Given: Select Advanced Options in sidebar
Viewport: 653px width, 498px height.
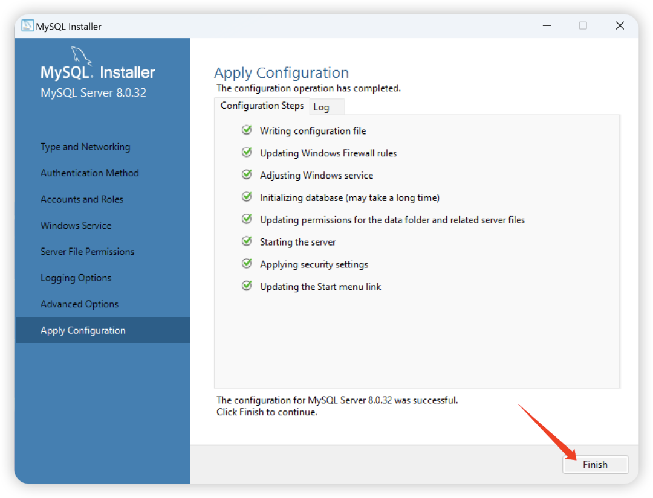Looking at the screenshot, I should point(79,304).
